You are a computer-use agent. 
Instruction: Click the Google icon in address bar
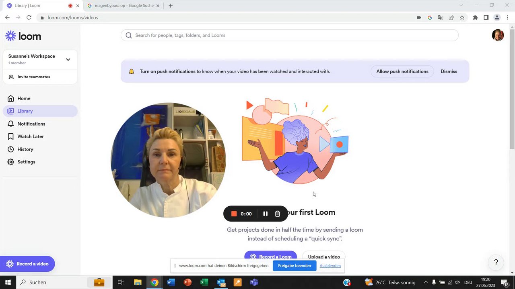pos(430,18)
